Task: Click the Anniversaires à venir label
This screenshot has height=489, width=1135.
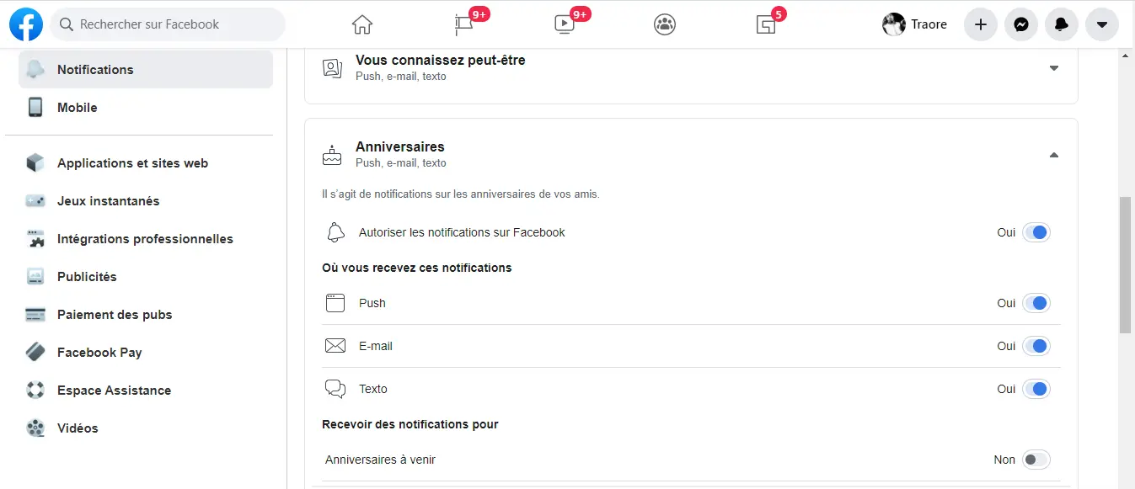Action: pos(380,460)
